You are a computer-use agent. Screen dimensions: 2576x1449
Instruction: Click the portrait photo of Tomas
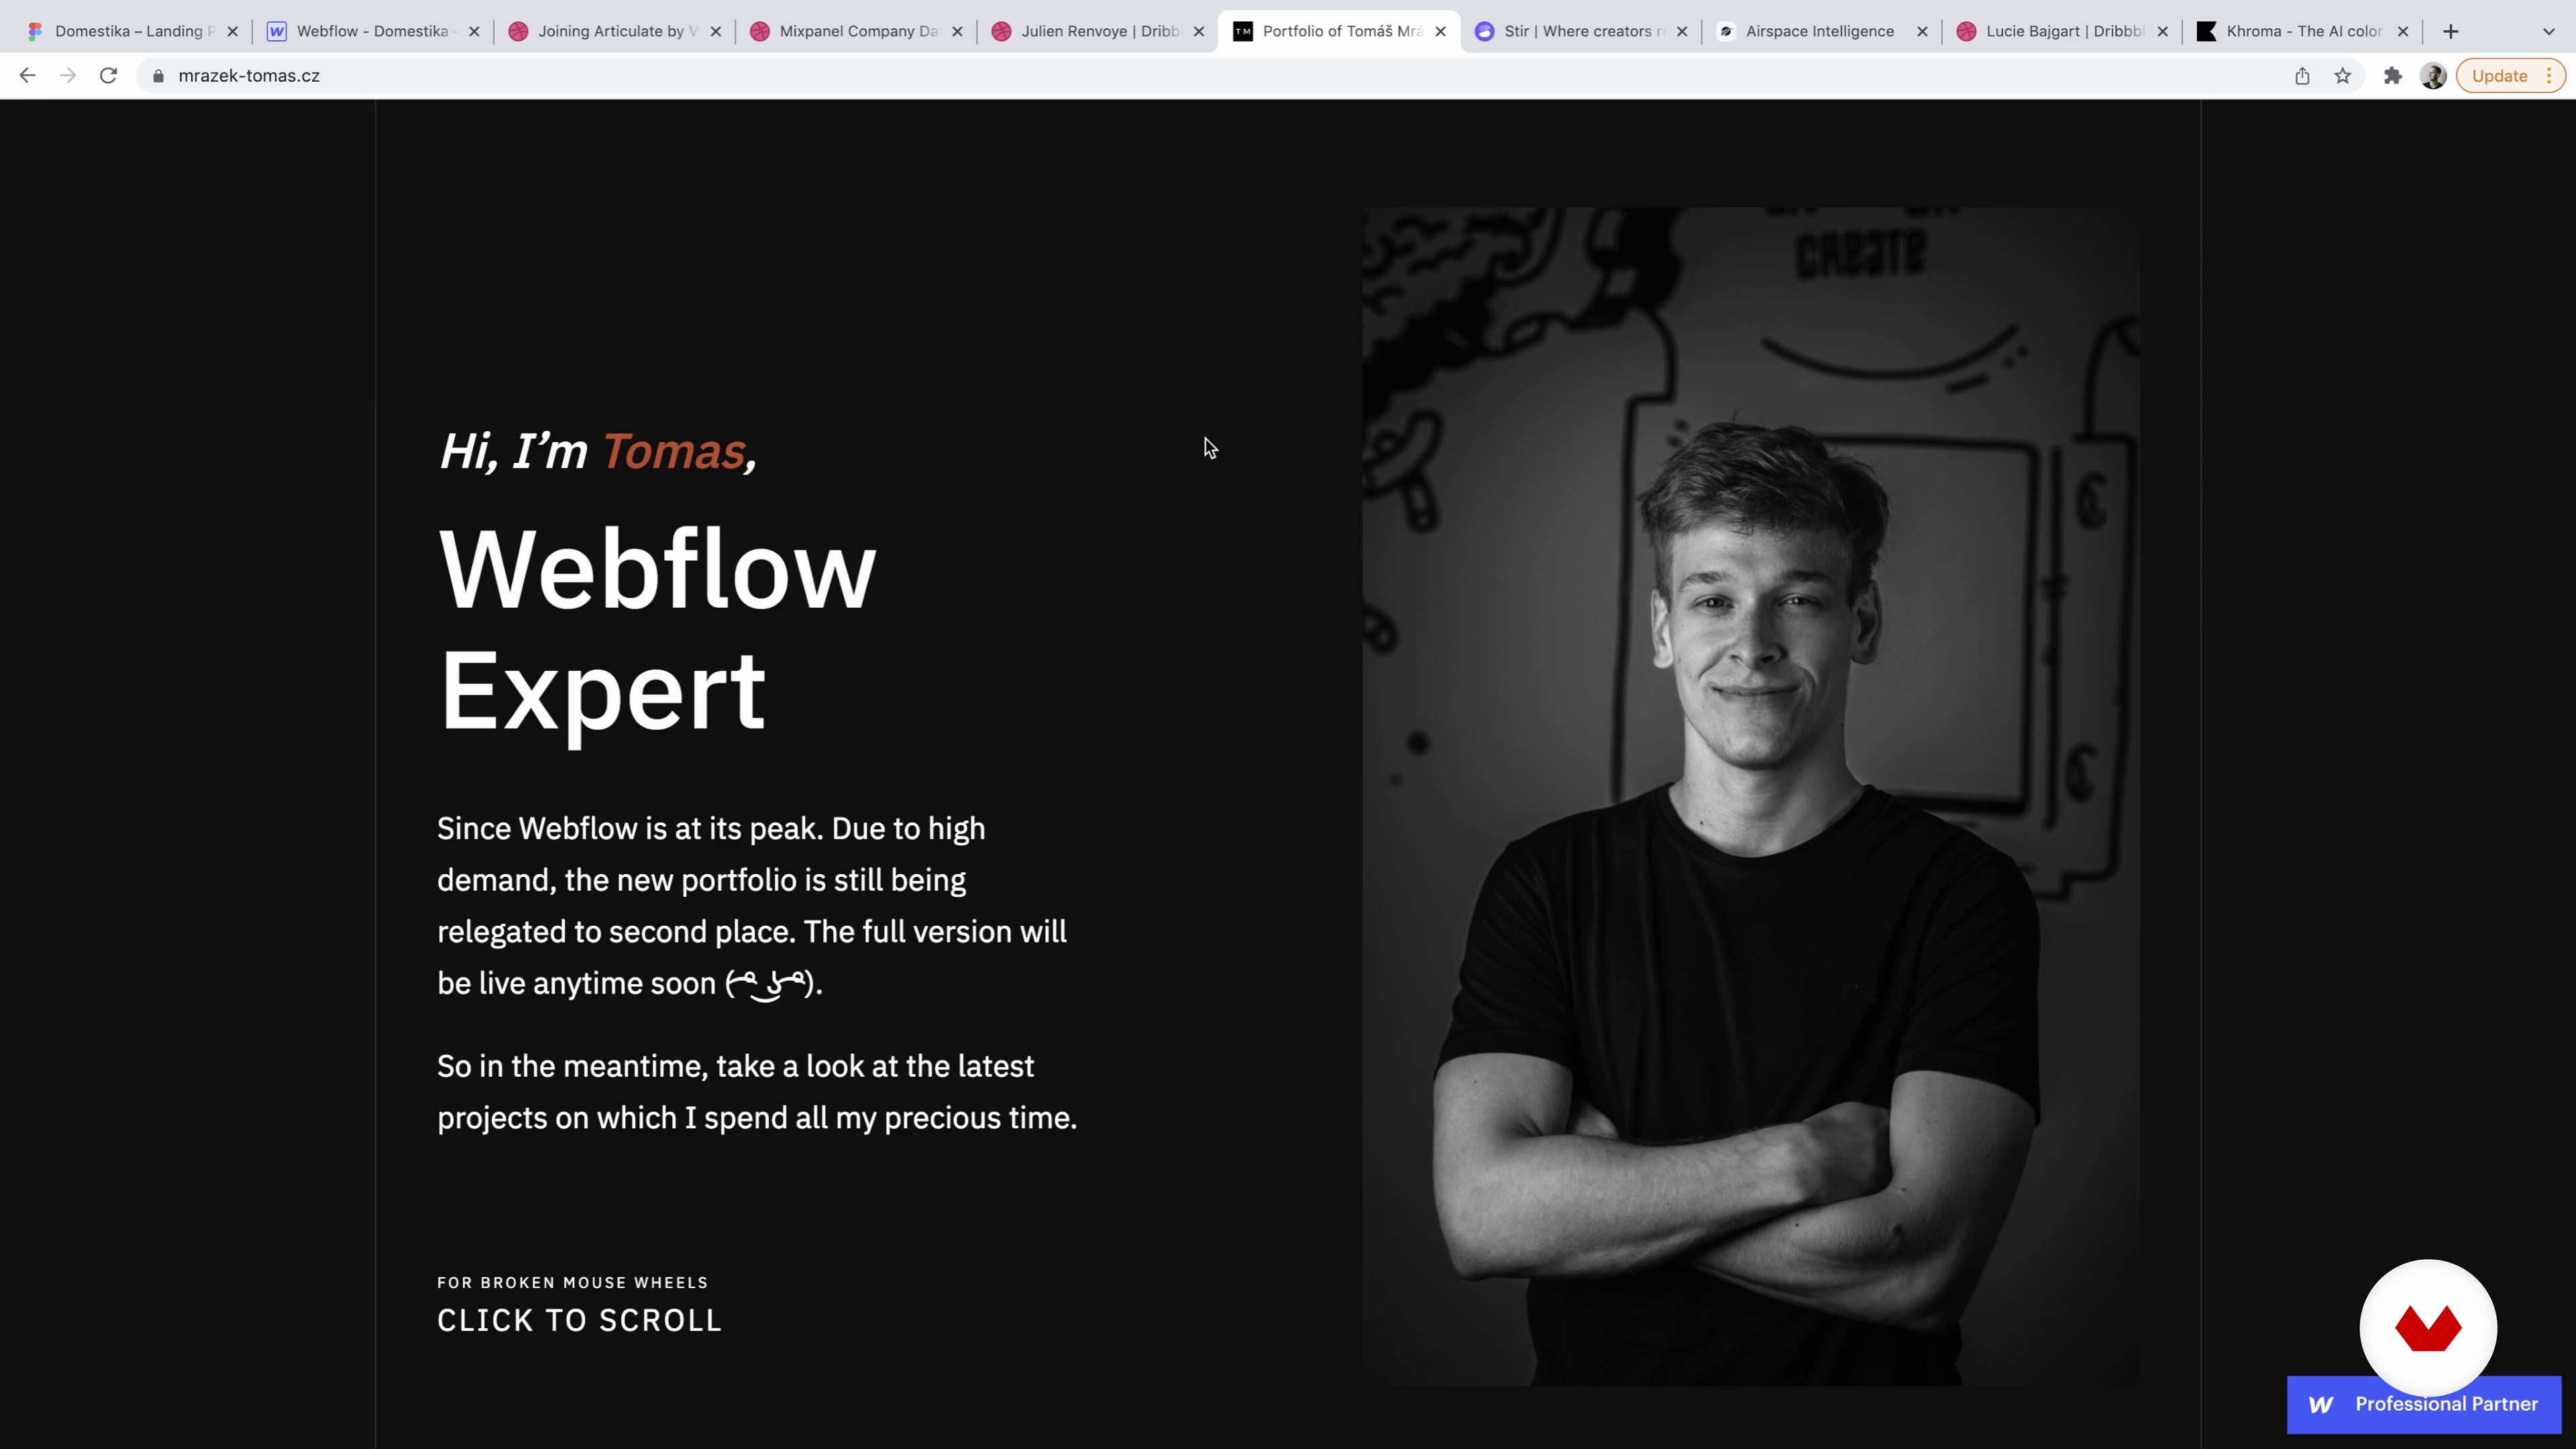click(1750, 796)
